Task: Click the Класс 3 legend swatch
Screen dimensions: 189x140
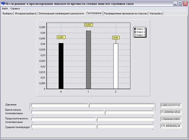Action: tap(135, 35)
